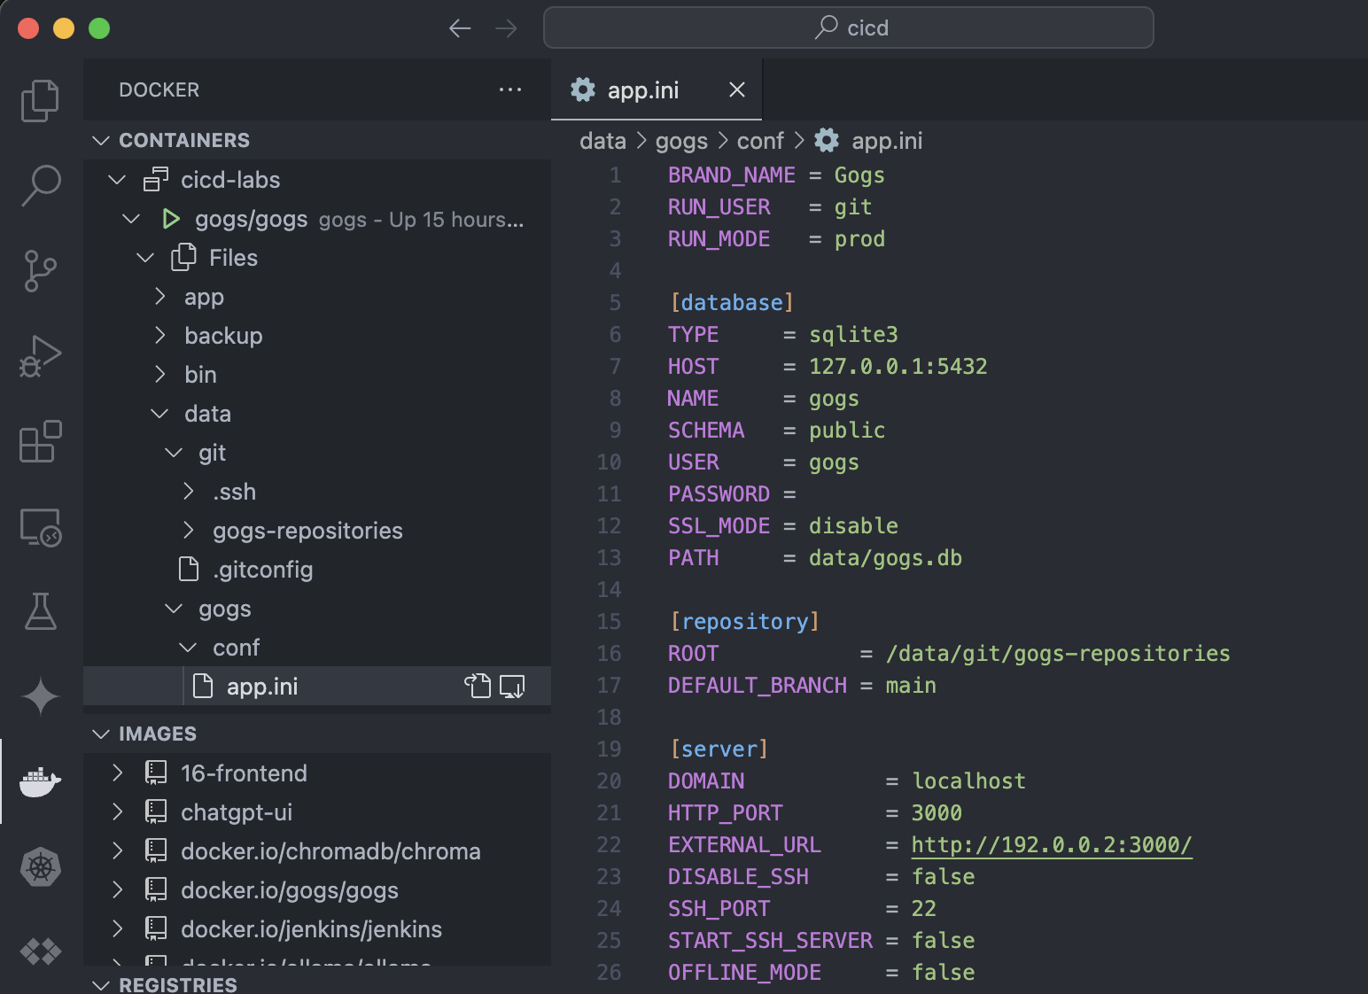Screen dimensions: 1368x994
Task: Collapse the cicd-labs group
Action: tap(117, 180)
